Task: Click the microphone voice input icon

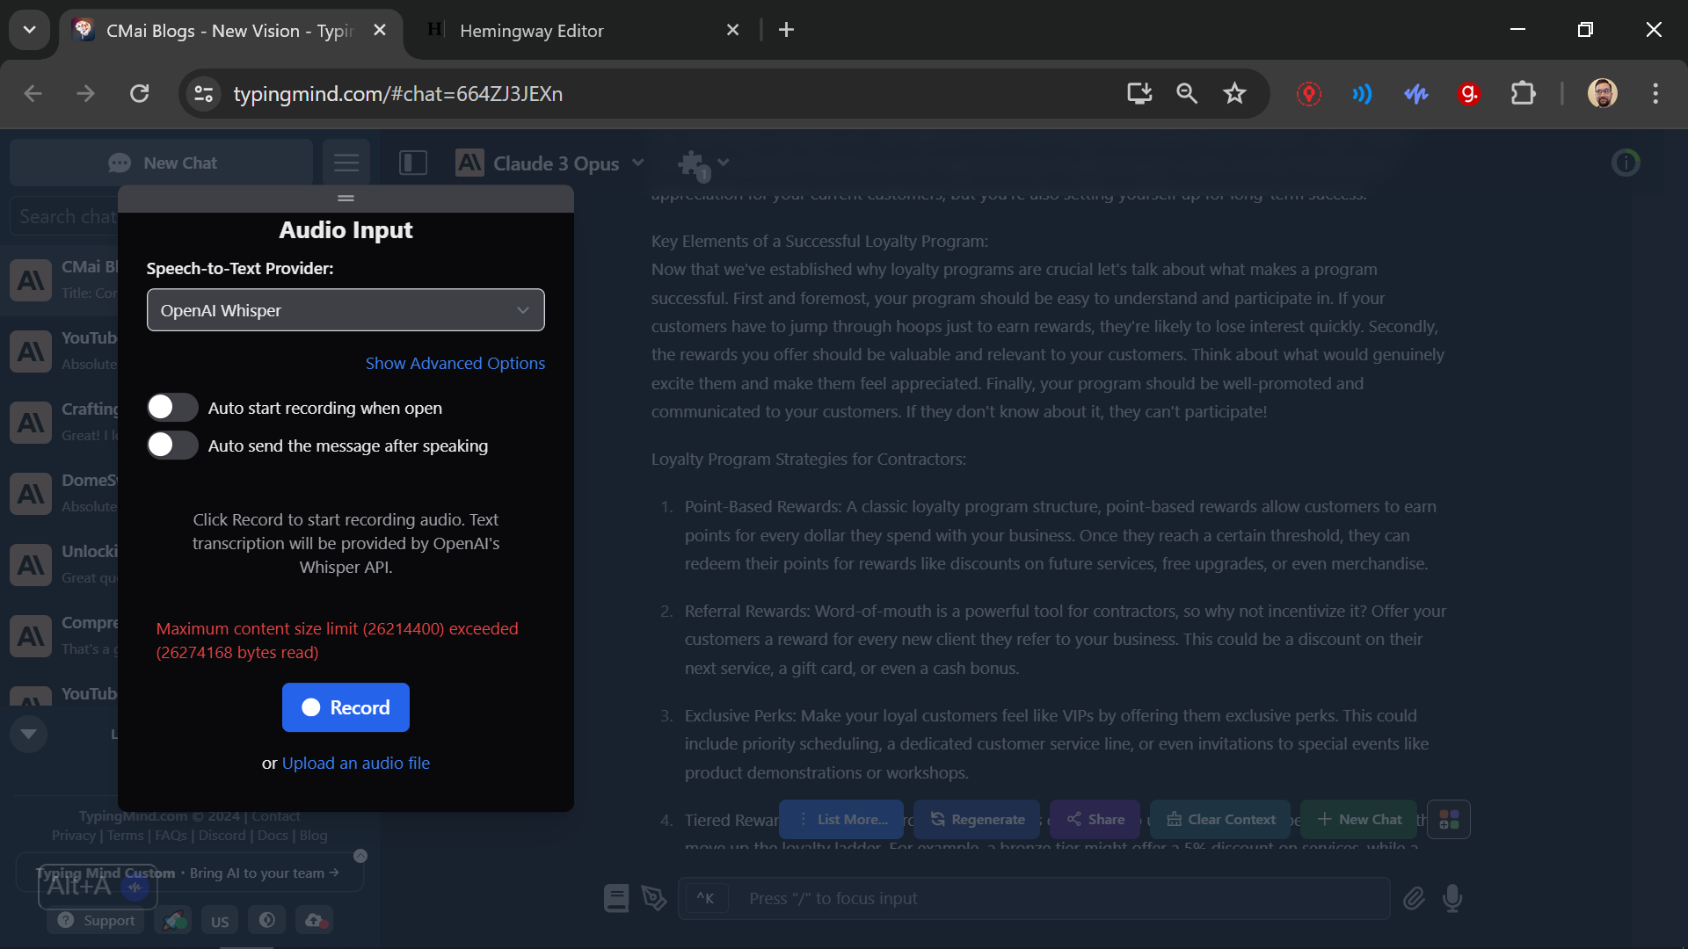Action: [x=1452, y=898]
